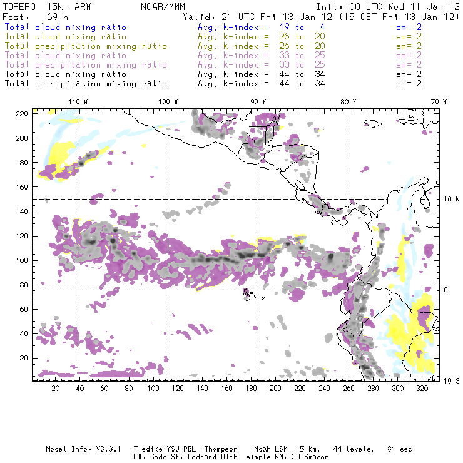This screenshot has height=463, width=463.
Task: Click the "80" tick label on vertical axis
Action: [24, 285]
